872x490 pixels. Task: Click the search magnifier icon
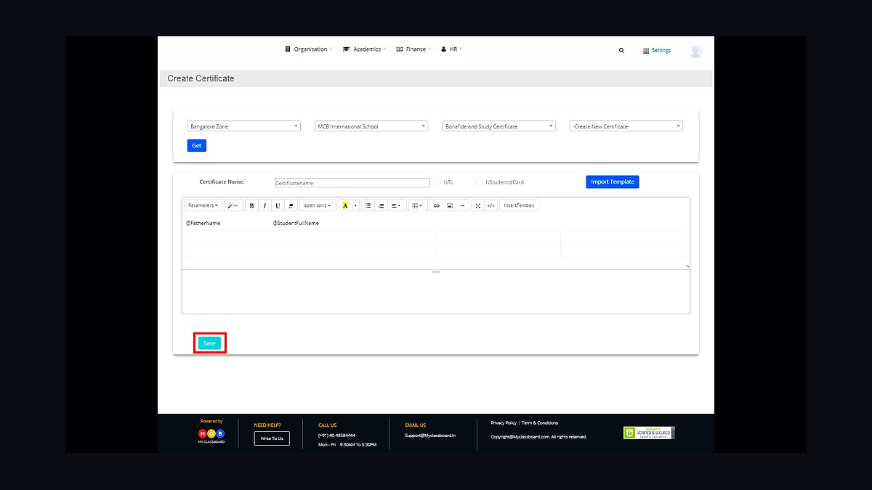click(621, 51)
